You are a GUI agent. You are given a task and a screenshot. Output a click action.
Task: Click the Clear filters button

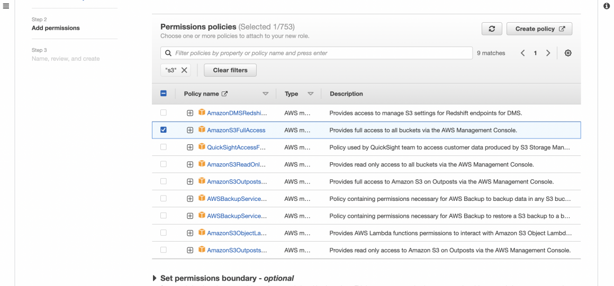[x=230, y=70]
